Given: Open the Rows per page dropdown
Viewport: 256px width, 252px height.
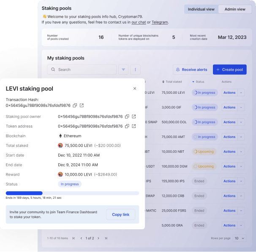Looking at the screenshot, I should (x=239, y=238).
